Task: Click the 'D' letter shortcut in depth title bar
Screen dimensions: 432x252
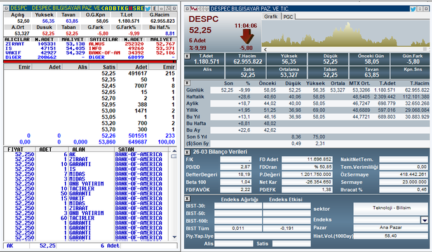Action: 110,8
